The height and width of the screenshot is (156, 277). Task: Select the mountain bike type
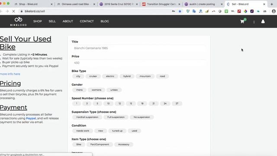click(145, 76)
